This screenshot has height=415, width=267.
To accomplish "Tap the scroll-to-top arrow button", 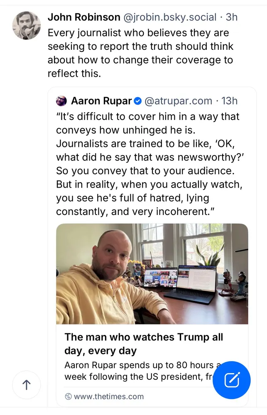I will (27, 385).
